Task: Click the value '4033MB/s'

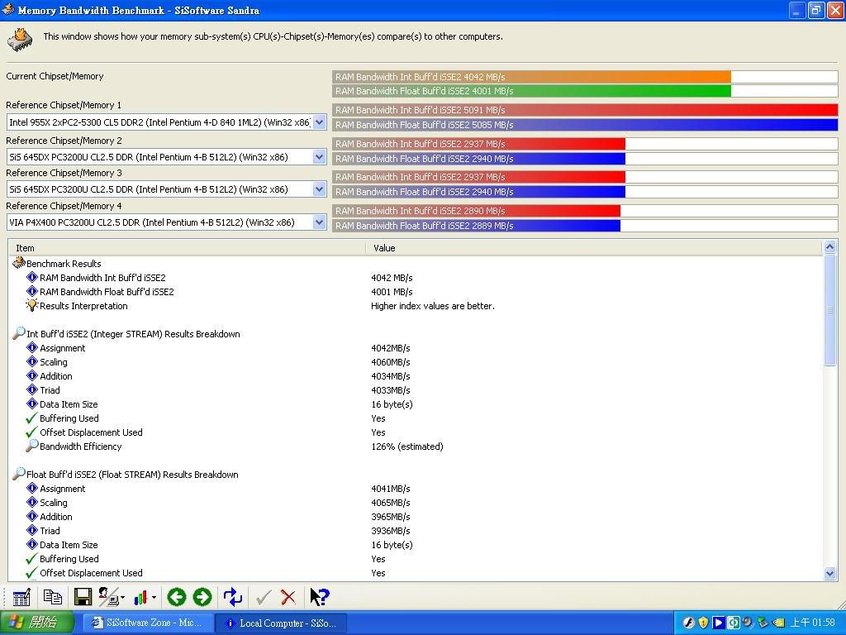Action: [x=391, y=390]
